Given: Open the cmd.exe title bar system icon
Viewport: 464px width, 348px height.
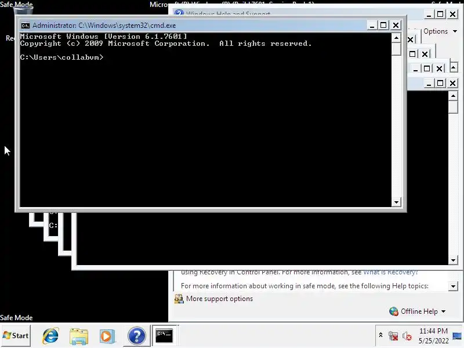Looking at the screenshot, I should click(x=26, y=26).
